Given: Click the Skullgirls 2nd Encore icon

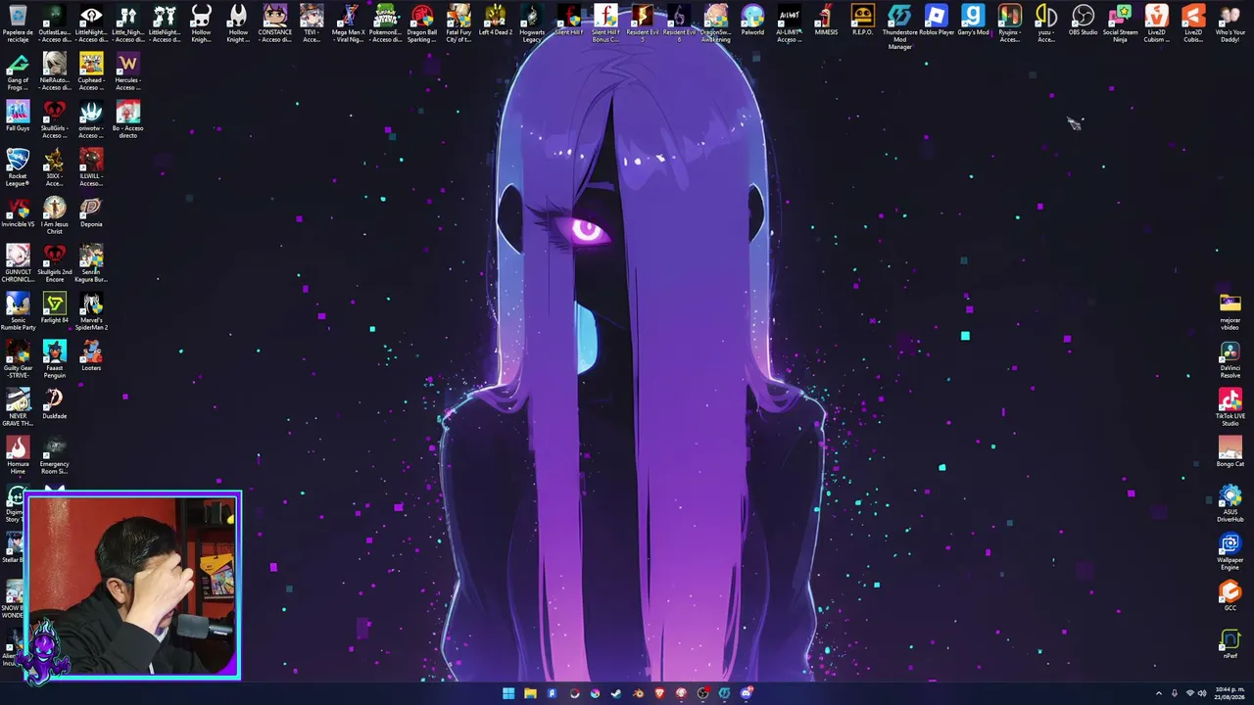Looking at the screenshot, I should click(55, 262).
